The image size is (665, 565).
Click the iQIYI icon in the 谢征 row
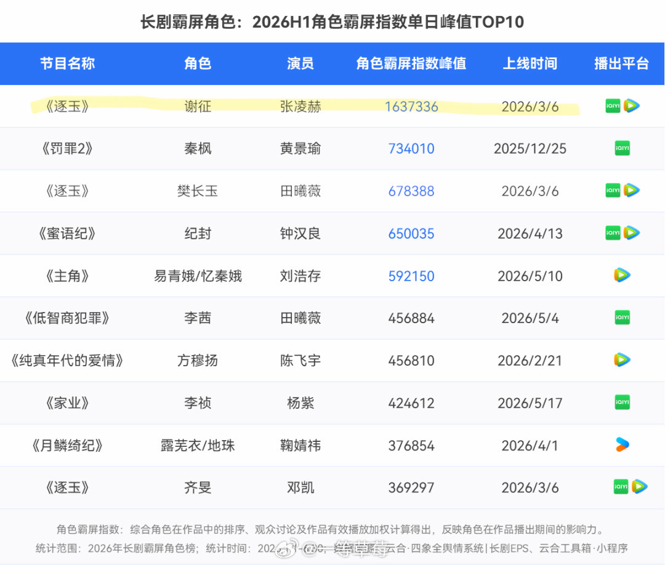[x=613, y=105]
